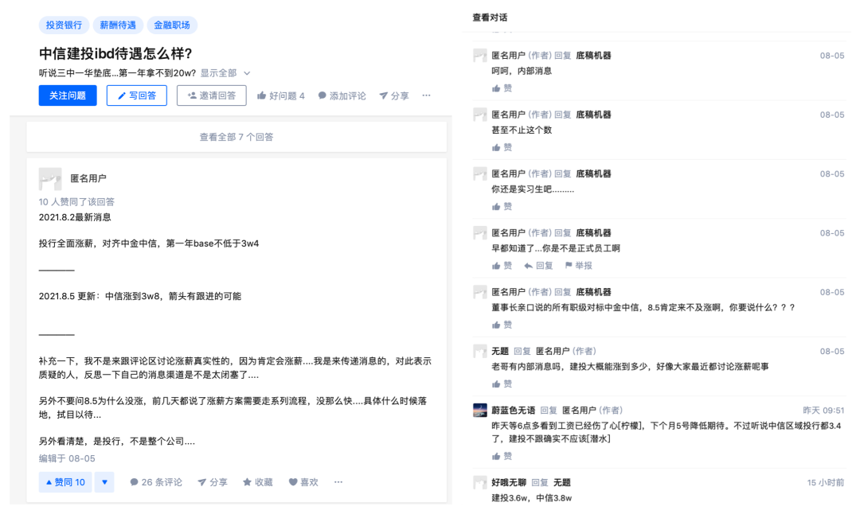Click 匿名用户 (作者) in 蔚蓝色无语's reply
Image resolution: width=860 pixels, height=514 pixels.
592,411
